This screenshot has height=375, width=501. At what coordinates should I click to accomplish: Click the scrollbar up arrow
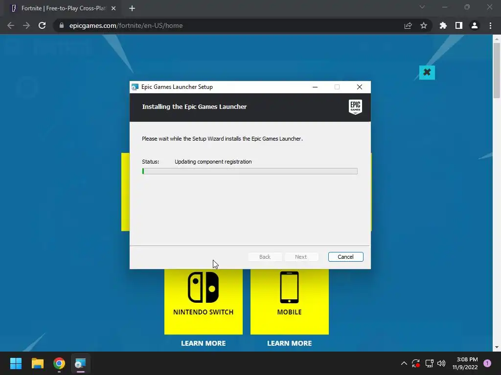coord(497,39)
